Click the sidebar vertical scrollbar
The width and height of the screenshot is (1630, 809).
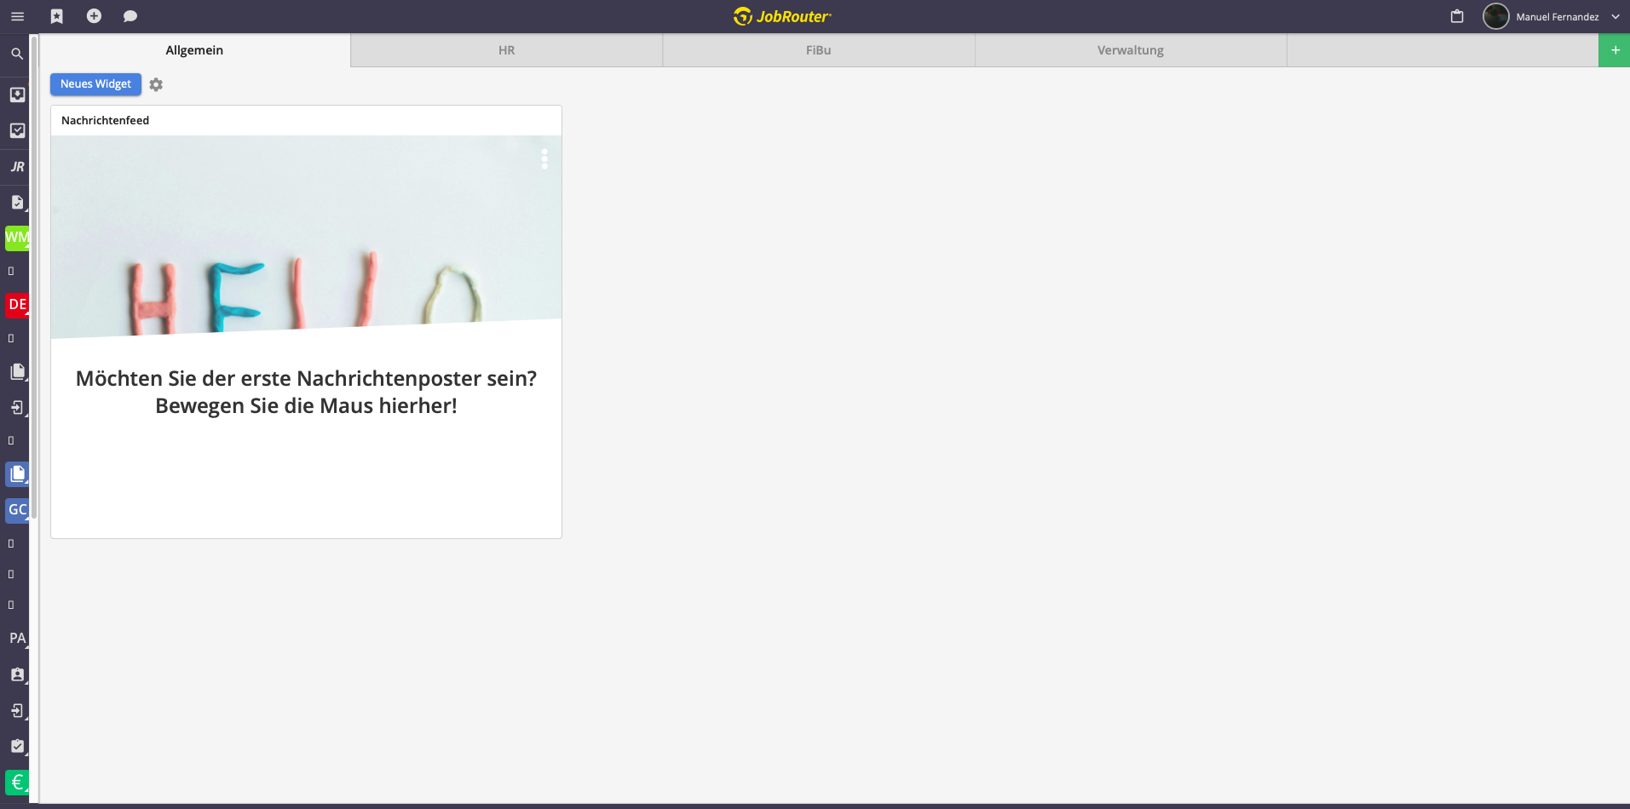coord(34,277)
